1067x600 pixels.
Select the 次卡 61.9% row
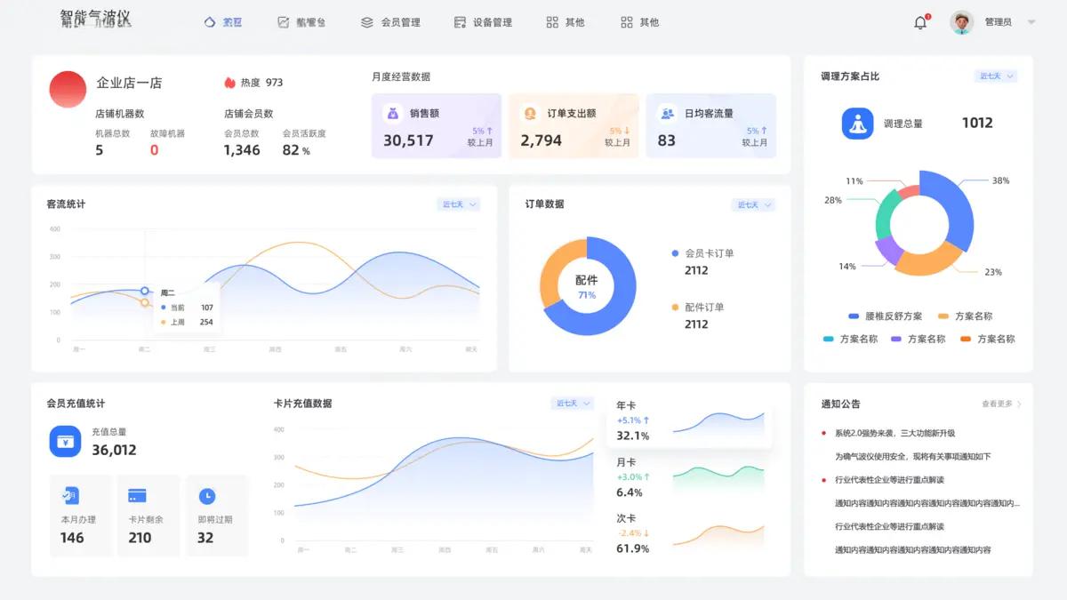(689, 533)
